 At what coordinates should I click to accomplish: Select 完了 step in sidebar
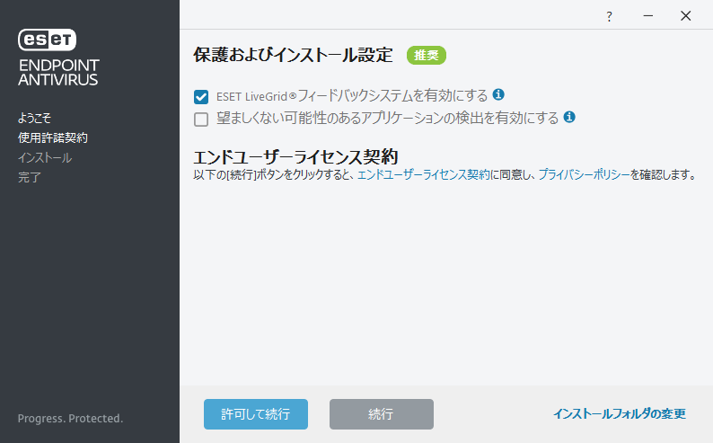point(30,177)
